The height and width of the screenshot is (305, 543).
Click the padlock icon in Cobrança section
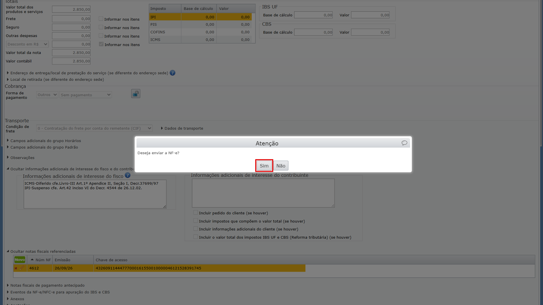[136, 94]
